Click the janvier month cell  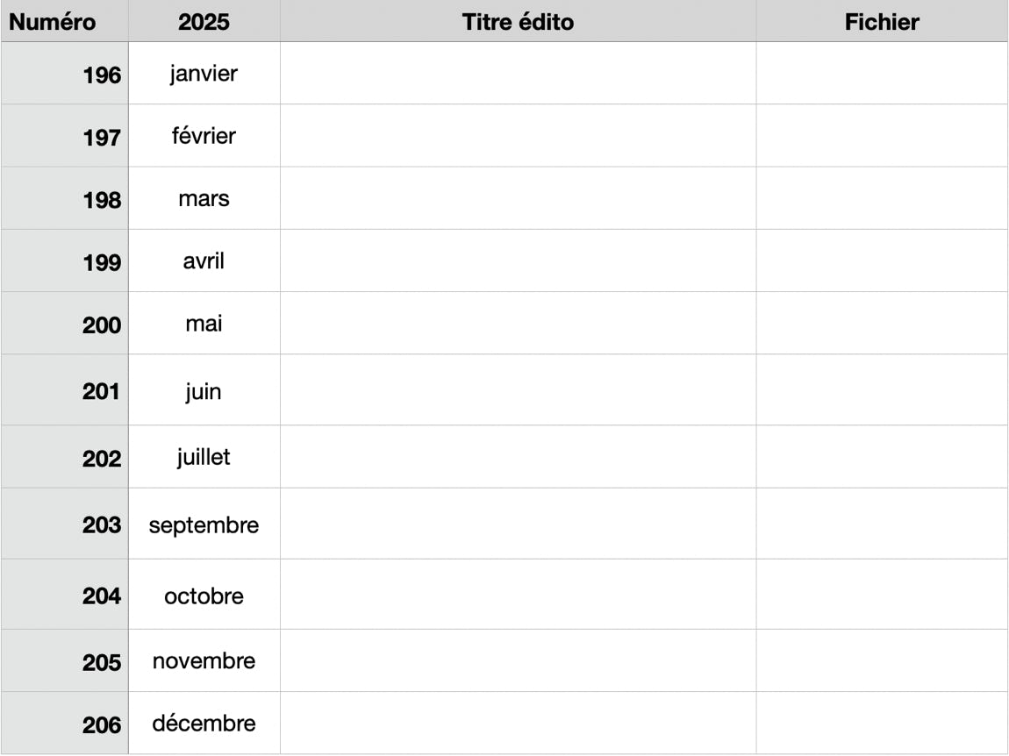(x=204, y=74)
